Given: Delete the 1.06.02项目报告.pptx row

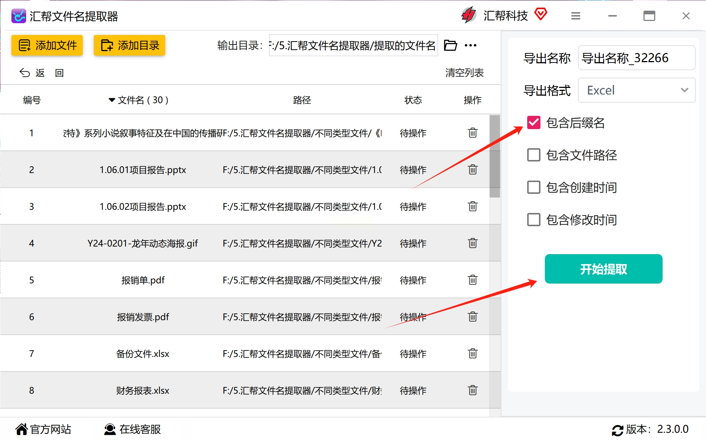Looking at the screenshot, I should coord(473,206).
